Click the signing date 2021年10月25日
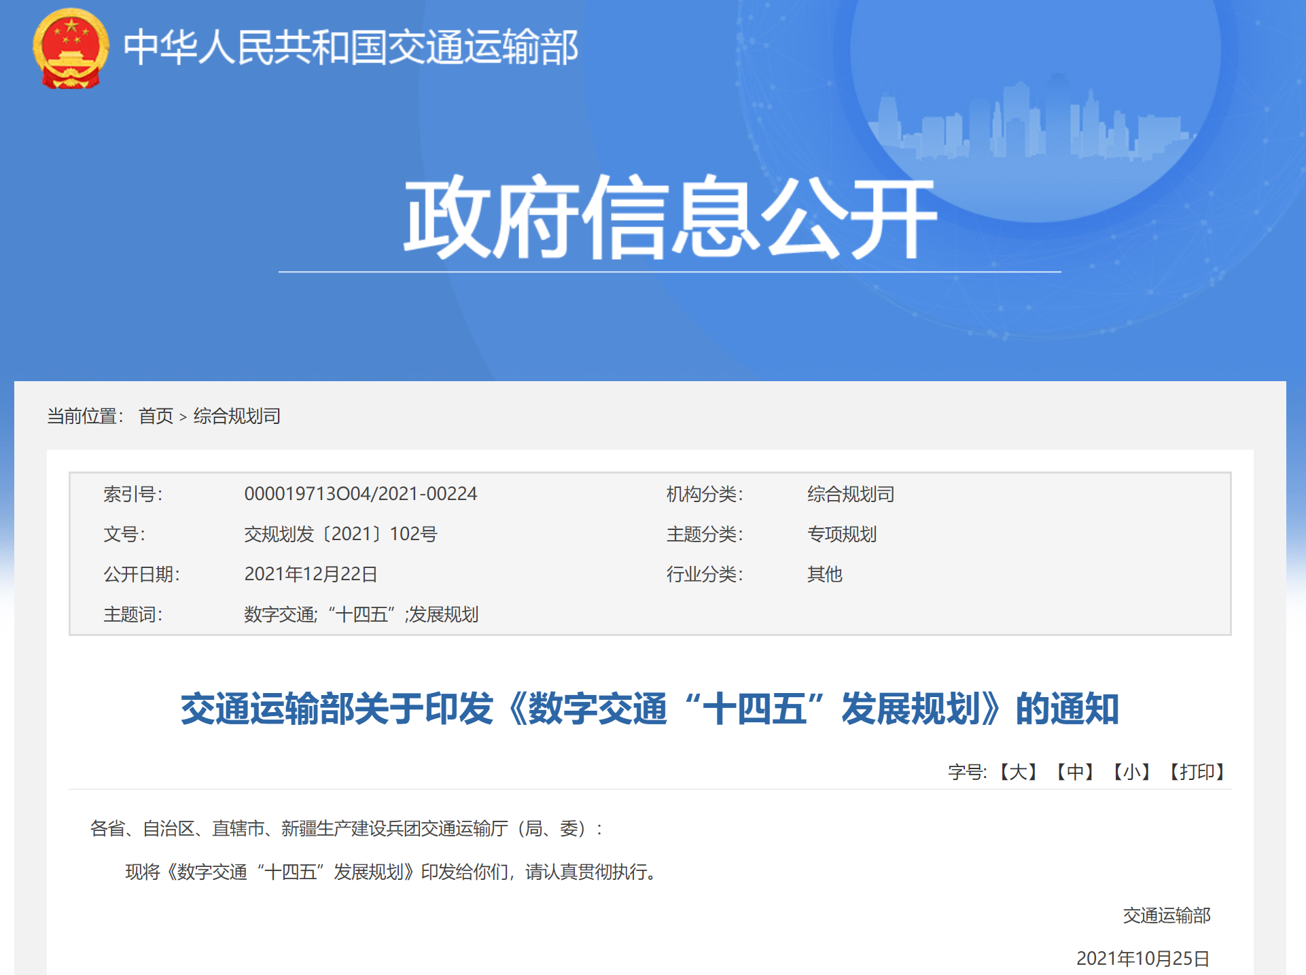The height and width of the screenshot is (975, 1306). click(1142, 958)
